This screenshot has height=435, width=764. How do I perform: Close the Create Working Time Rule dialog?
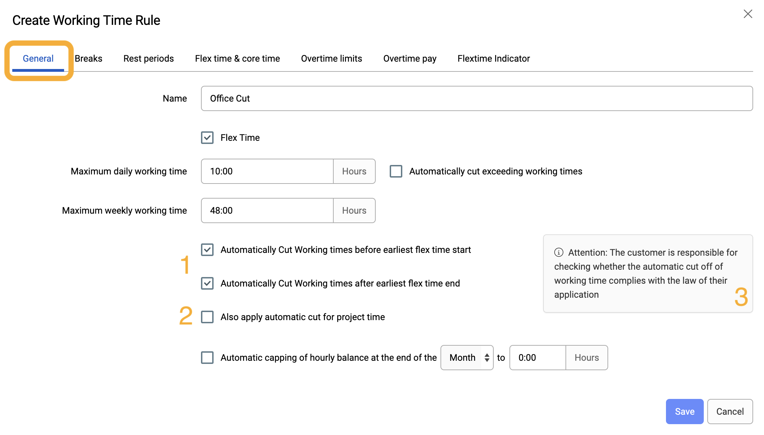pyautogui.click(x=748, y=14)
